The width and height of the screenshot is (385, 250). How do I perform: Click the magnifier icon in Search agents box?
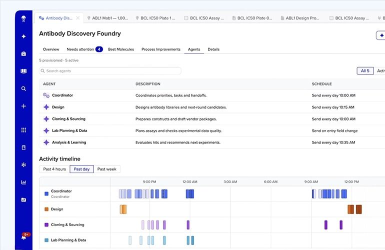42,70
